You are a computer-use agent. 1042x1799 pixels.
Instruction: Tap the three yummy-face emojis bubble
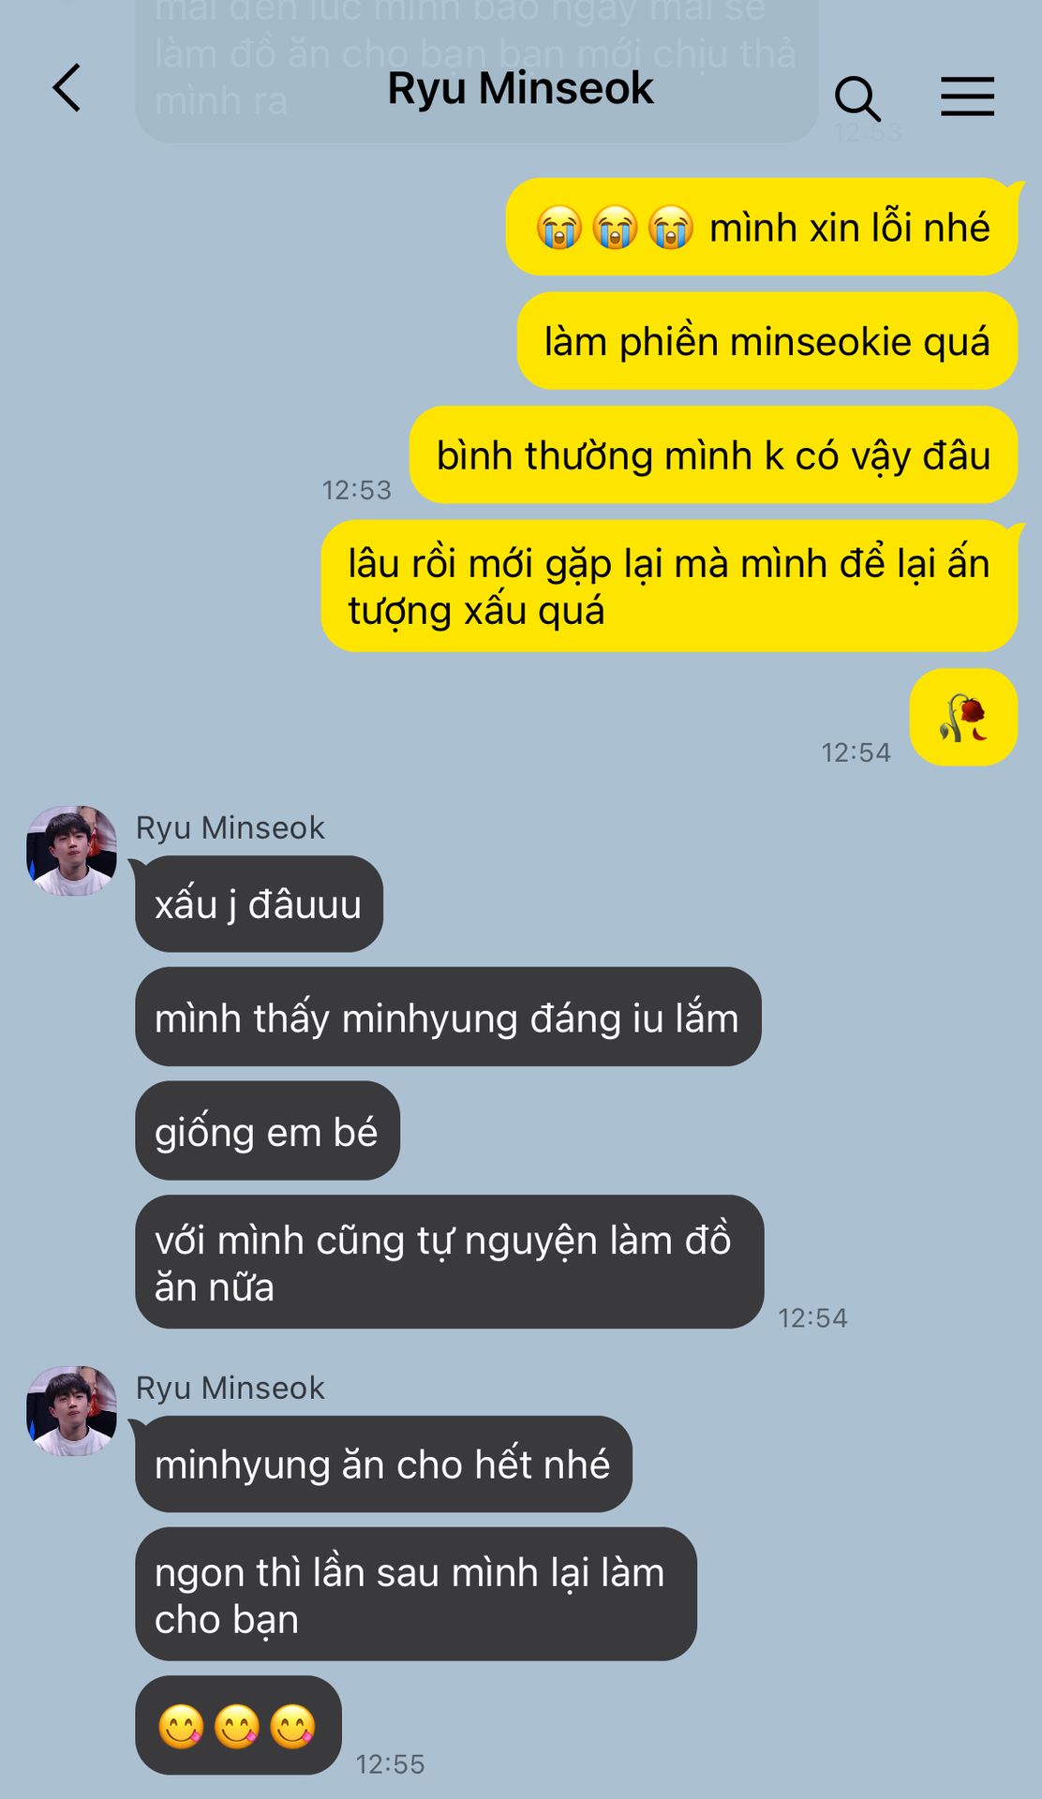(x=238, y=1725)
